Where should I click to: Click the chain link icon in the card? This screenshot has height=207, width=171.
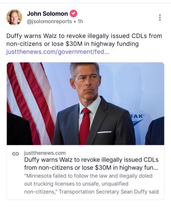[x=15, y=154]
